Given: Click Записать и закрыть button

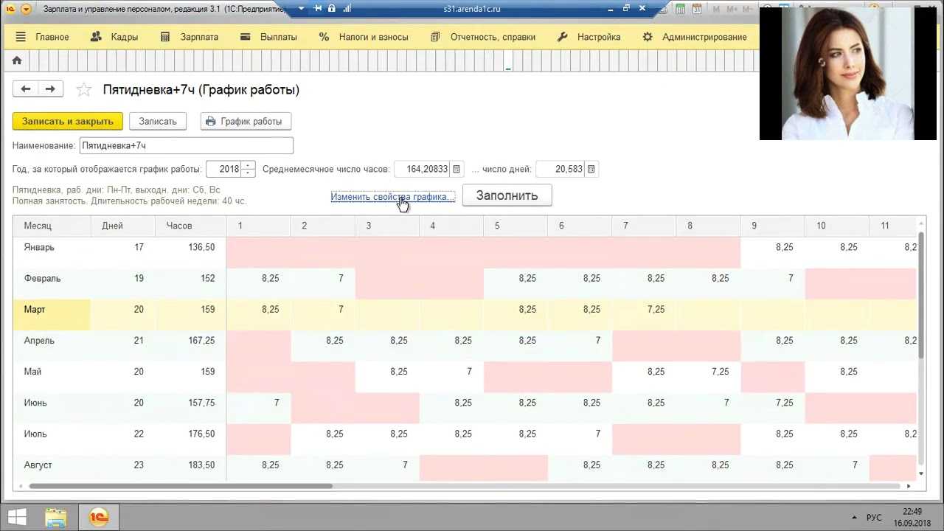Looking at the screenshot, I should click(x=68, y=122).
